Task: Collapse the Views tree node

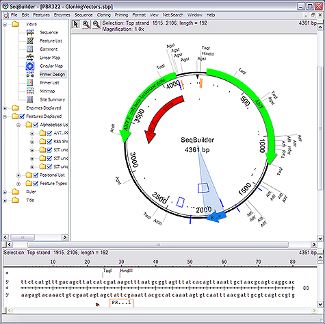Action: click(5, 24)
